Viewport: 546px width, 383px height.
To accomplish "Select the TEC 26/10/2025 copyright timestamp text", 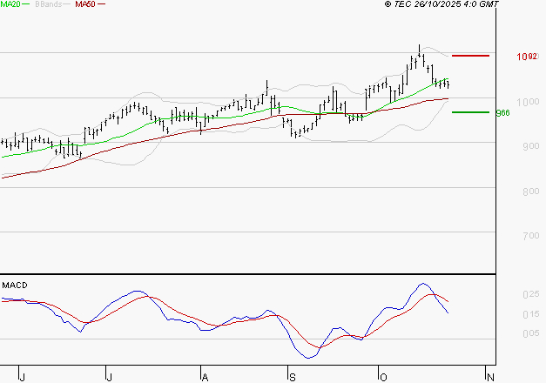I will coord(442,4).
